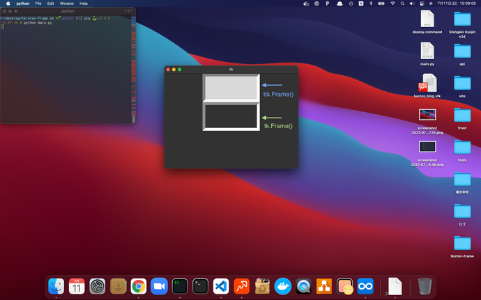Image resolution: width=481 pixels, height=300 pixels.
Task: Click the Bluetooth icon in the menu bar
Action: coord(371,3)
